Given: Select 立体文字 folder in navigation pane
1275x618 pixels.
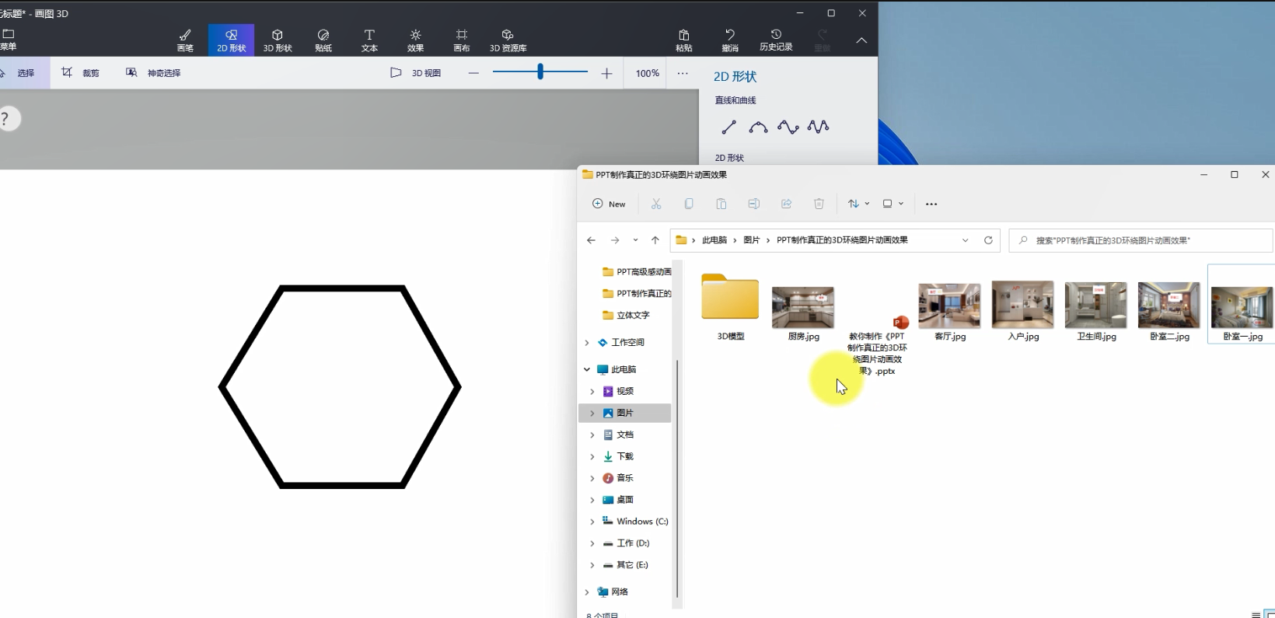Looking at the screenshot, I should coord(626,316).
